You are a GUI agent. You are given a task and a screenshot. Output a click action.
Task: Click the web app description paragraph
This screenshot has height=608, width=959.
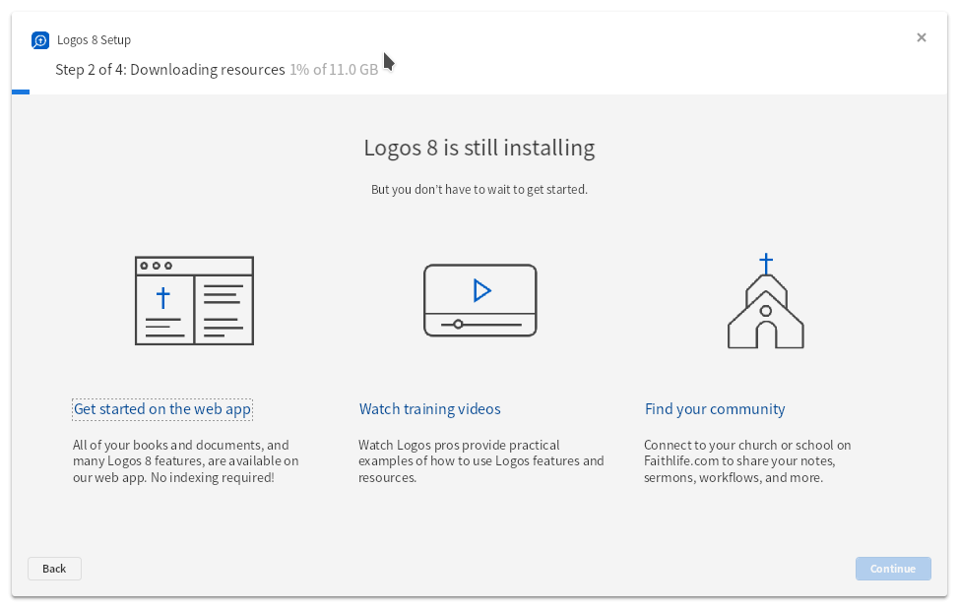186,461
